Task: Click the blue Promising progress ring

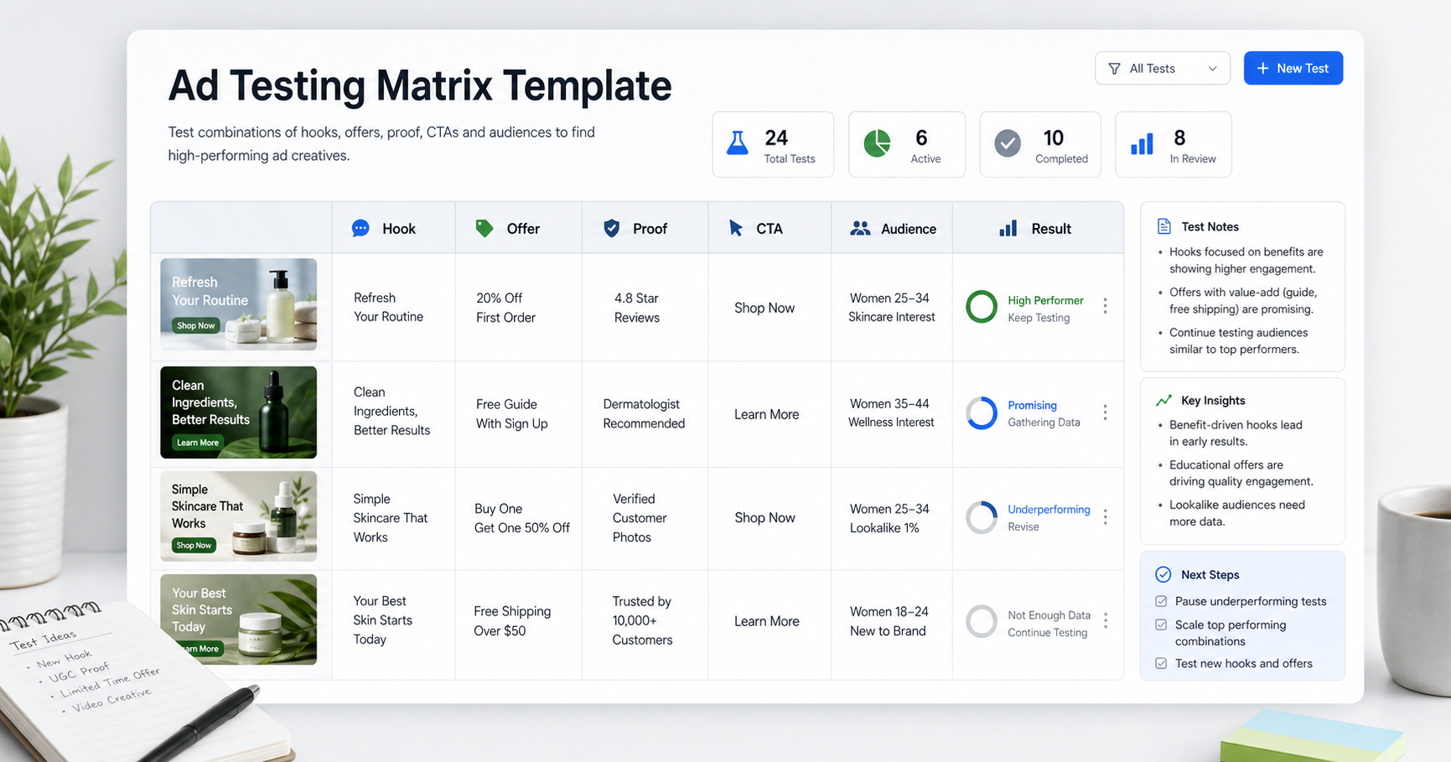Action: pos(982,413)
